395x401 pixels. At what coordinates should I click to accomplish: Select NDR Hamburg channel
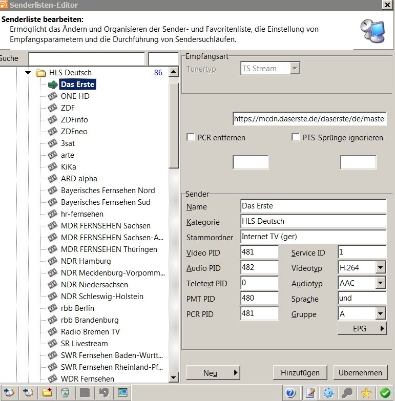point(86,261)
